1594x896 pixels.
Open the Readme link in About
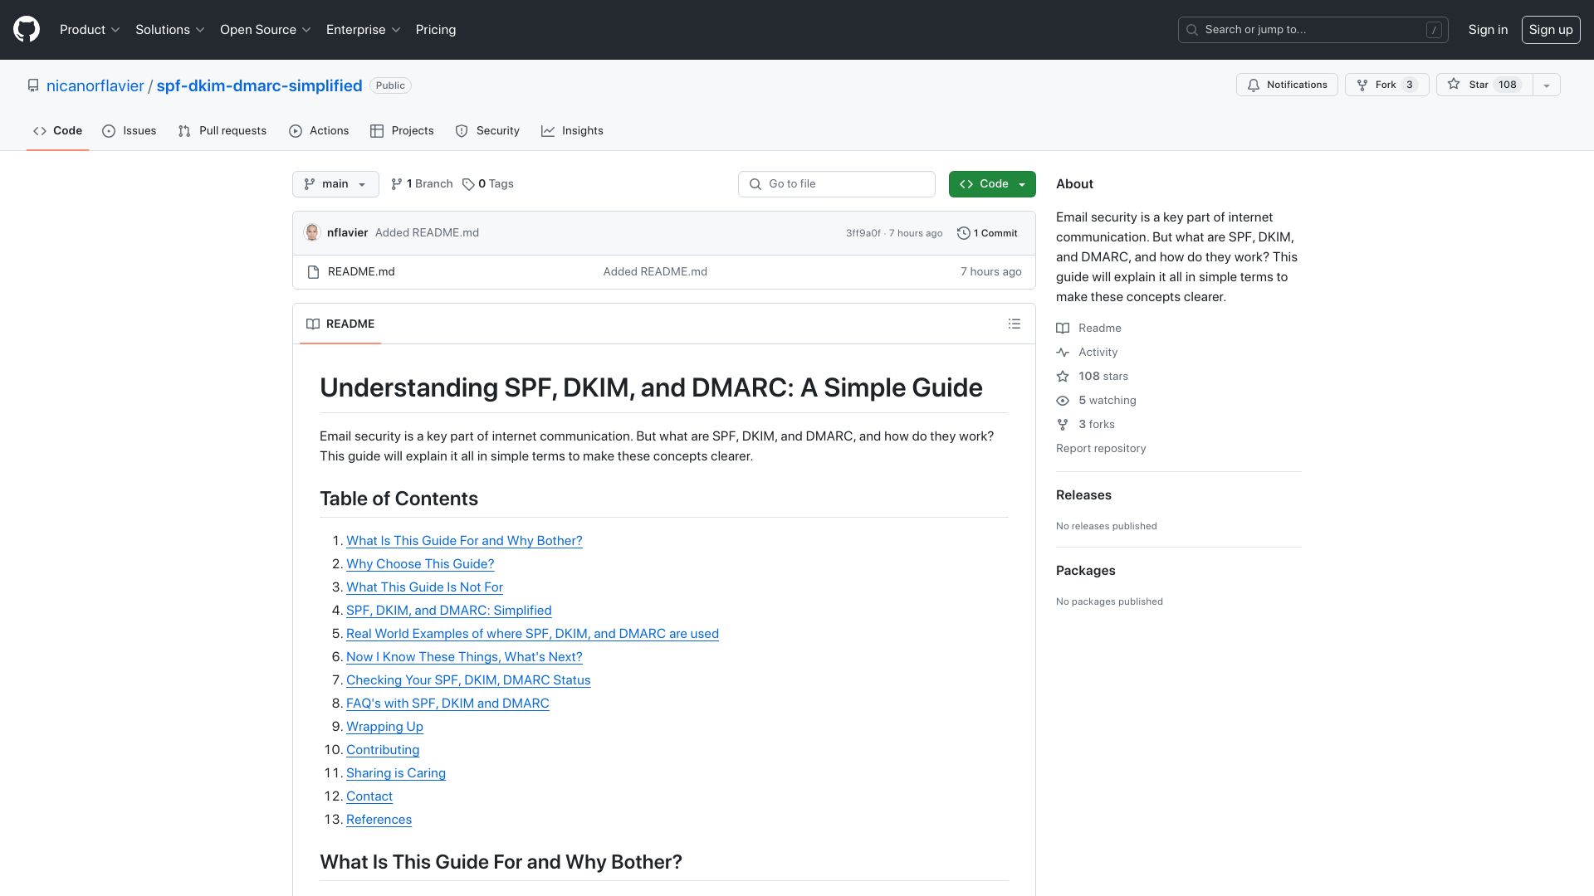click(x=1088, y=329)
